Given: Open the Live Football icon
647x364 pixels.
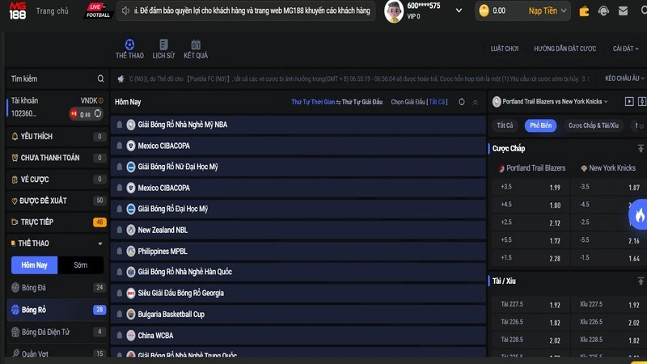Looking at the screenshot, I should [x=98, y=11].
